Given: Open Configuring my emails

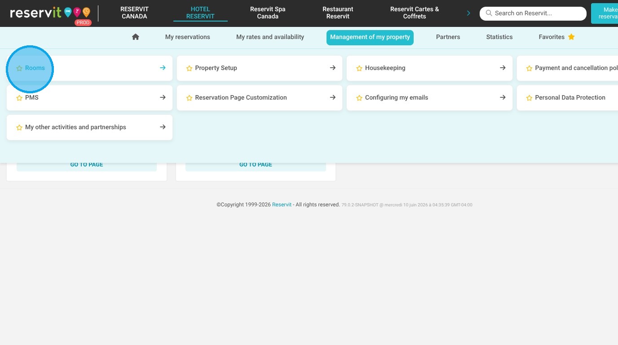Looking at the screenshot, I should pyautogui.click(x=429, y=98).
